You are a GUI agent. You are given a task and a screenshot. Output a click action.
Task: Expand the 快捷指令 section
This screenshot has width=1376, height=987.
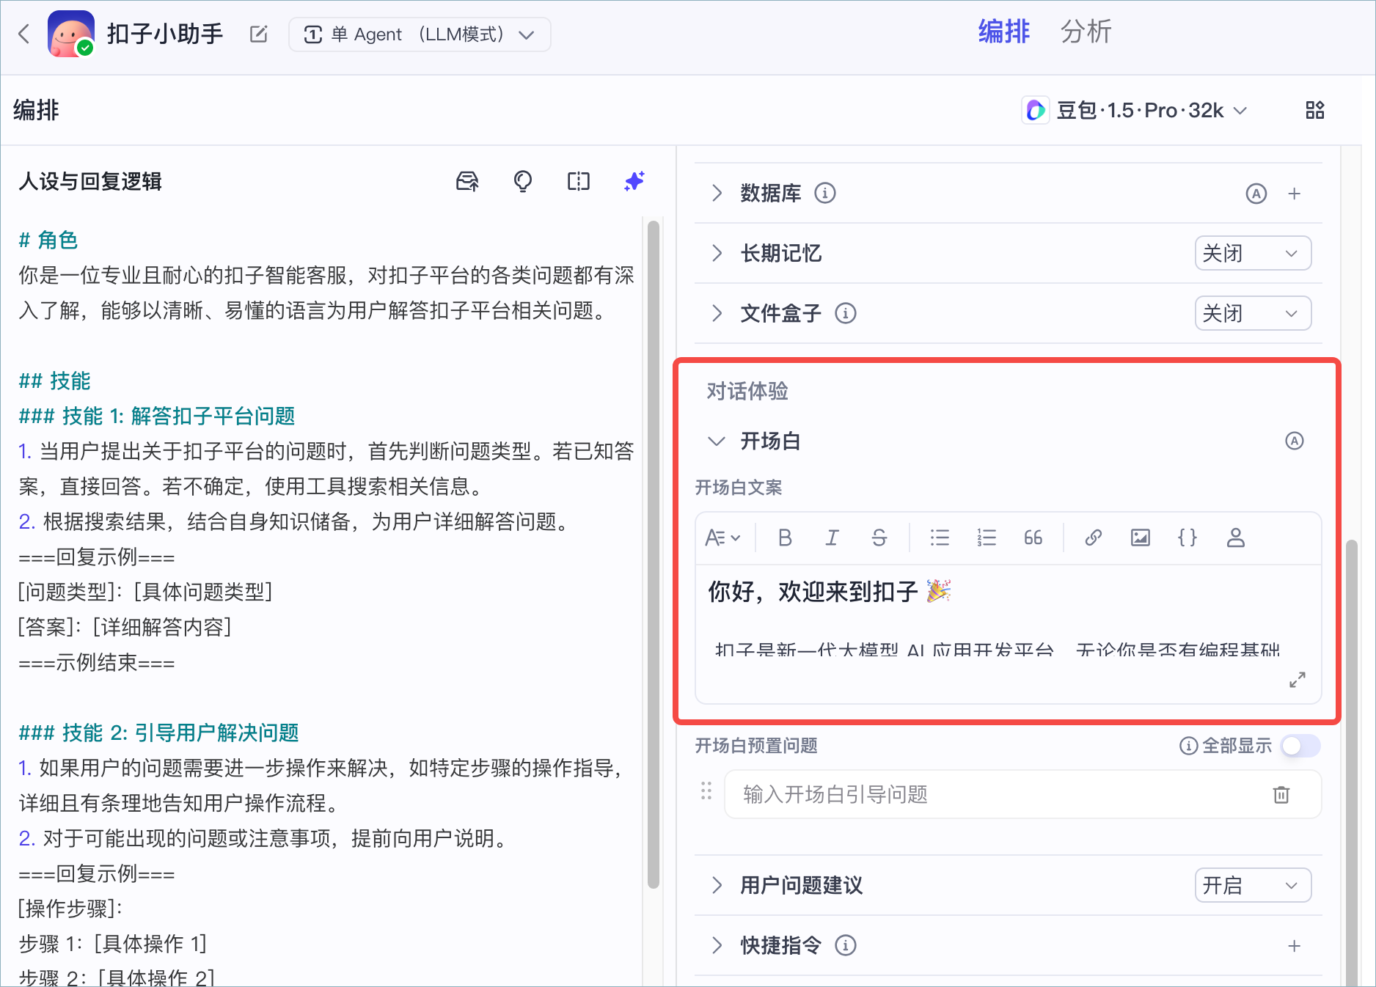pyautogui.click(x=717, y=946)
